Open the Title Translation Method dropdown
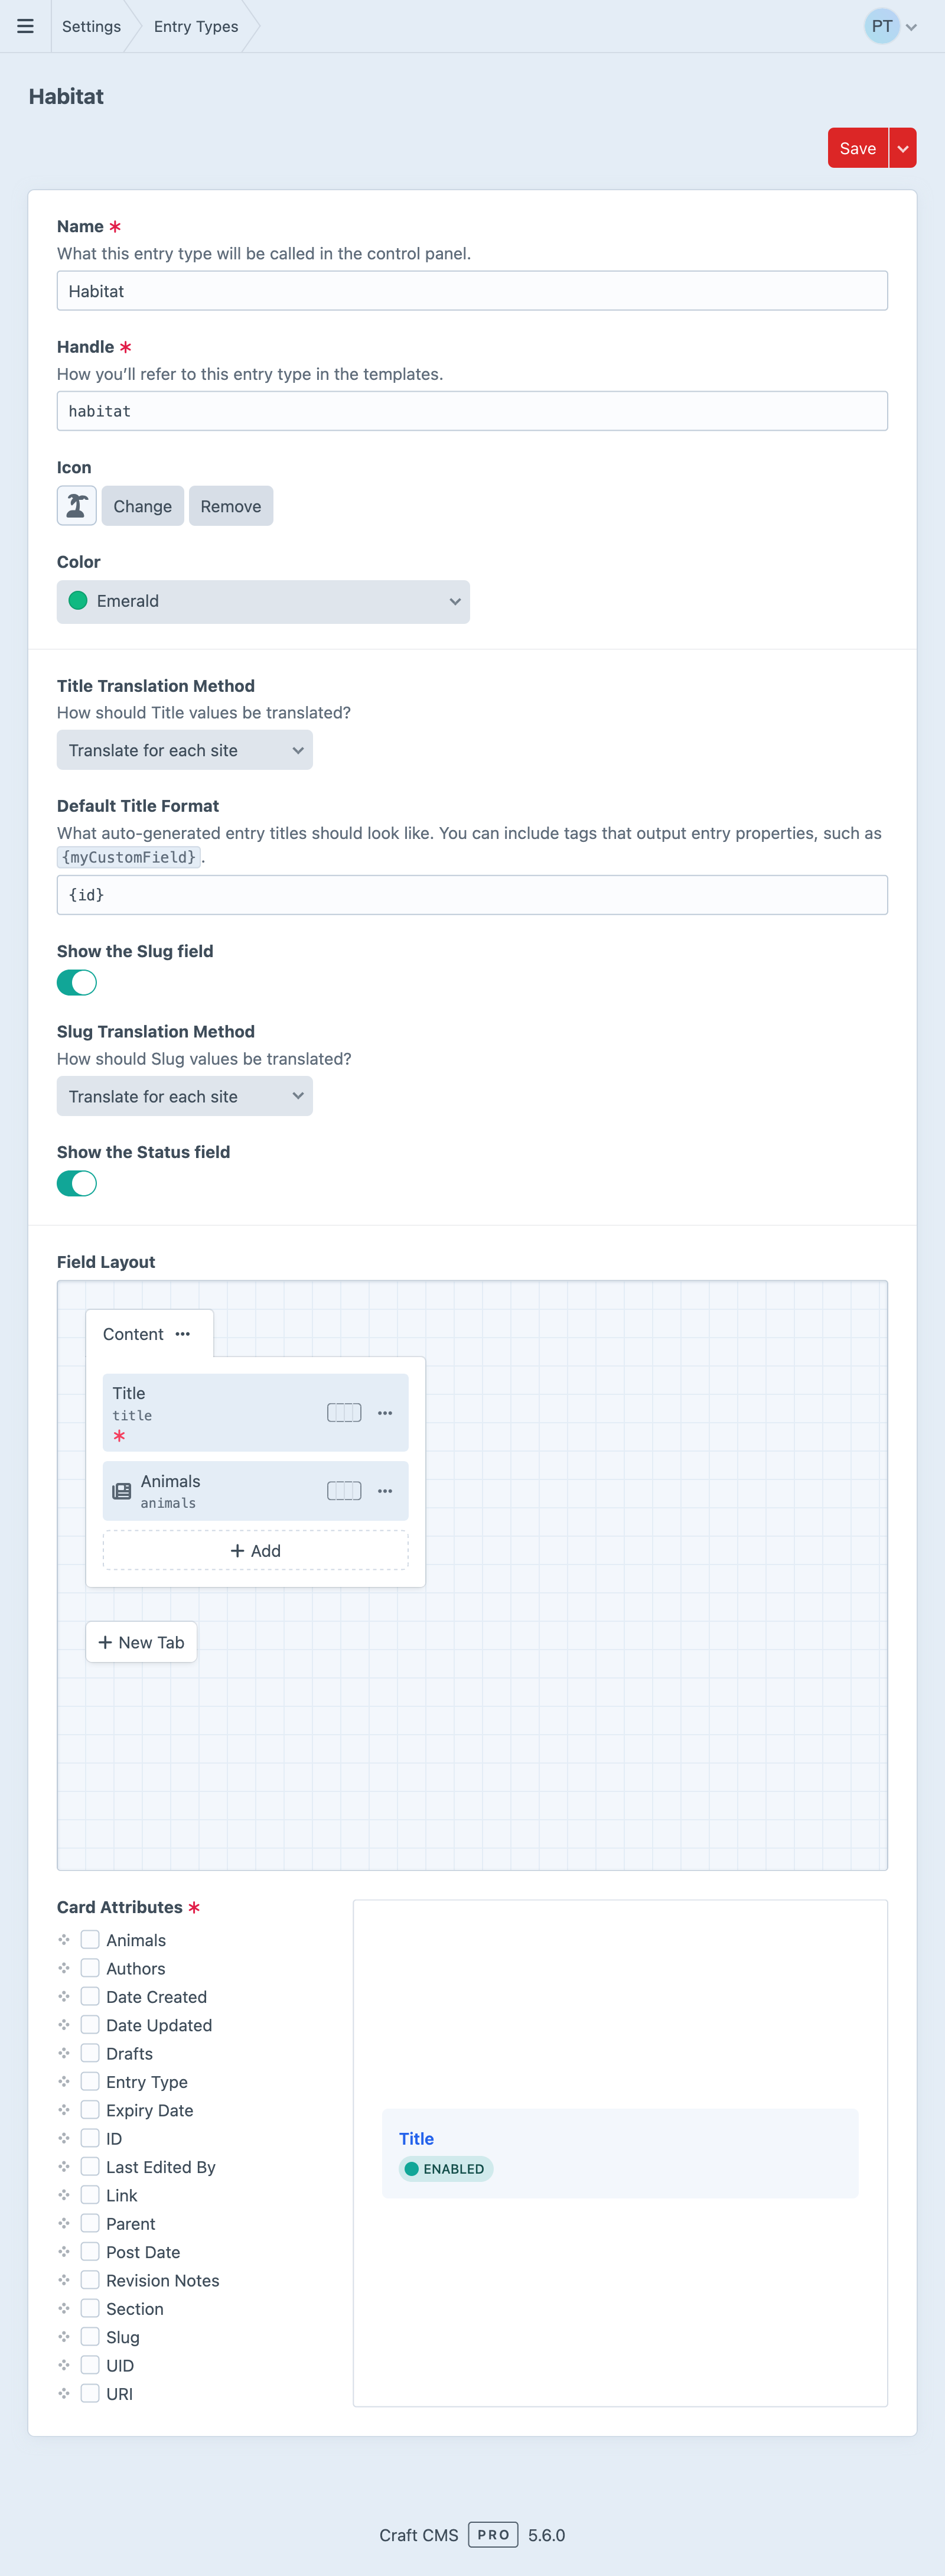 (x=185, y=751)
